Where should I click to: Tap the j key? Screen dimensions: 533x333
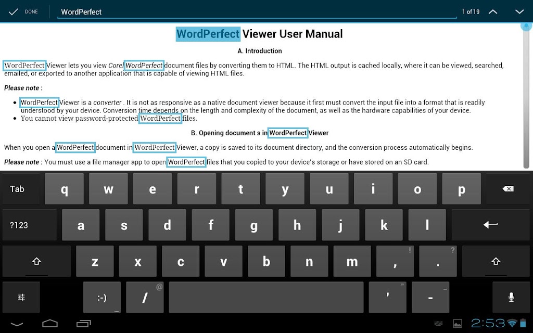(340, 225)
